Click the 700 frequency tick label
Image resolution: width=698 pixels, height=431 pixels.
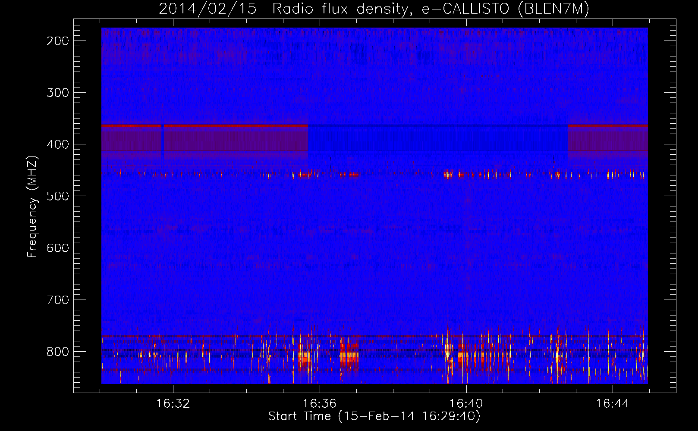coord(57,300)
